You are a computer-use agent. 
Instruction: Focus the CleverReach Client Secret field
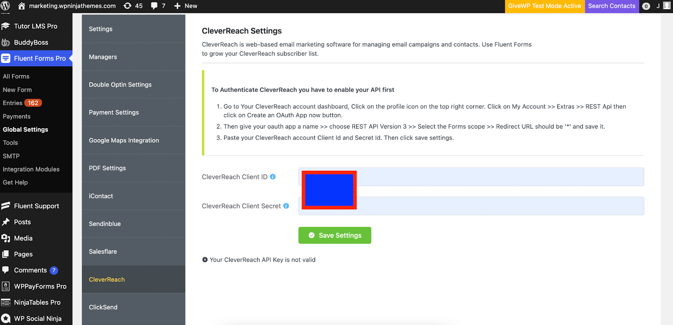click(x=471, y=206)
